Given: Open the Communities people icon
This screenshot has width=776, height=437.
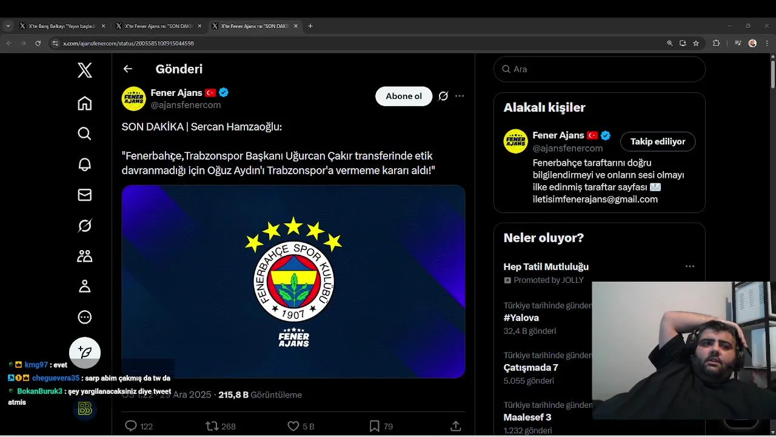Looking at the screenshot, I should [85, 256].
